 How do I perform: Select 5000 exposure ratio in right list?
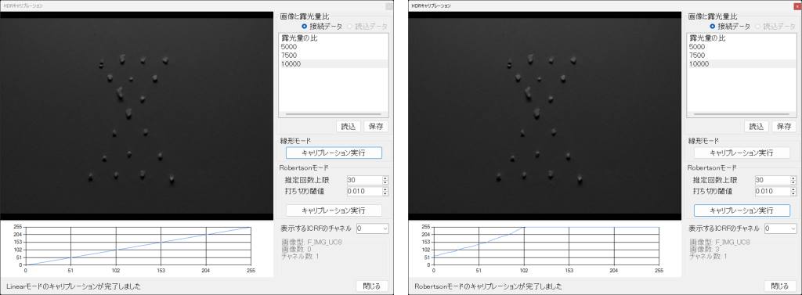pos(741,46)
